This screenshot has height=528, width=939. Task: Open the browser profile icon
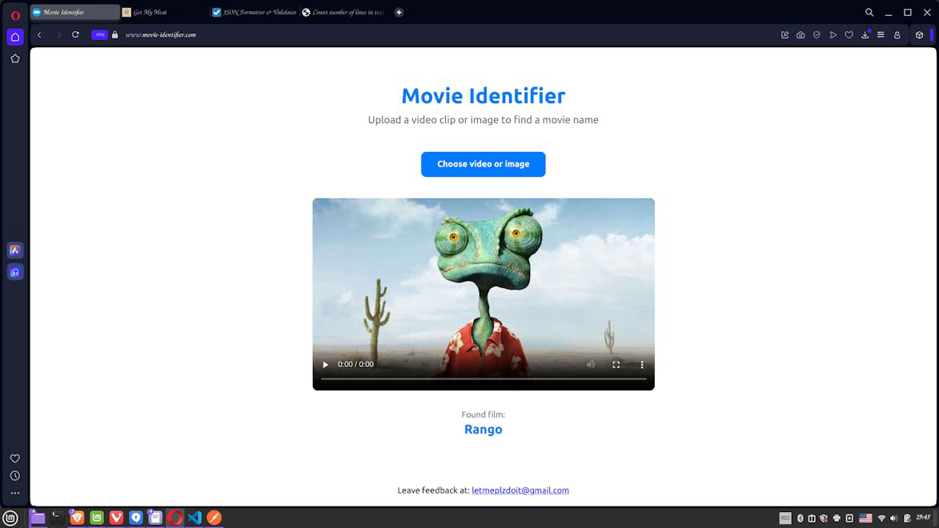tap(897, 34)
